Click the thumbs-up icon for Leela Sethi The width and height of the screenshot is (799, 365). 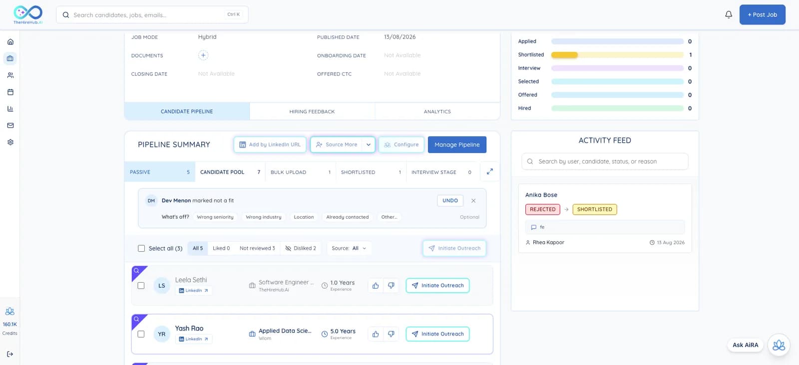pos(376,286)
